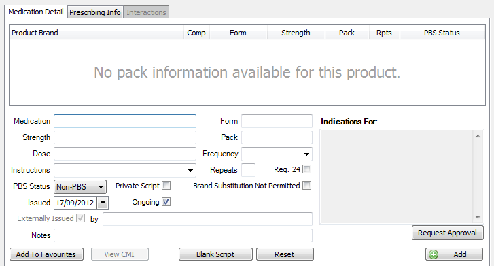
Task: Click into the Notes field
Action: [183, 235]
